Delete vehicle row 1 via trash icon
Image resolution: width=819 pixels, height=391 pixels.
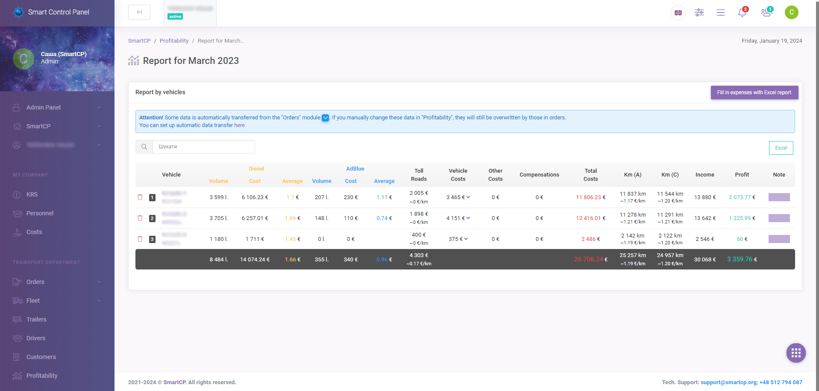(x=140, y=197)
